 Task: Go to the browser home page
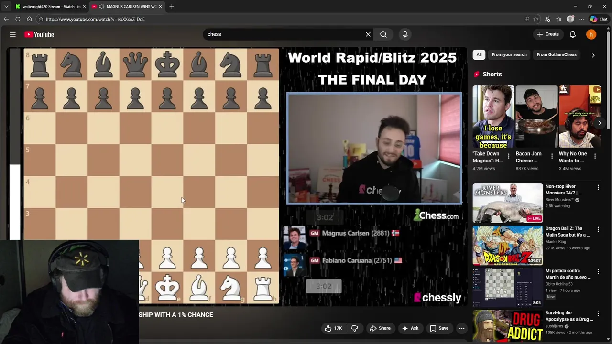(x=29, y=19)
